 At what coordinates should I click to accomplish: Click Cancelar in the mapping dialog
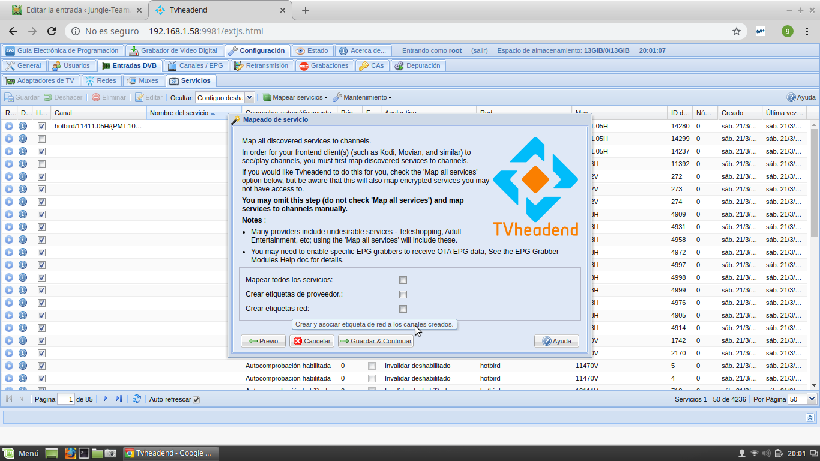pos(312,341)
